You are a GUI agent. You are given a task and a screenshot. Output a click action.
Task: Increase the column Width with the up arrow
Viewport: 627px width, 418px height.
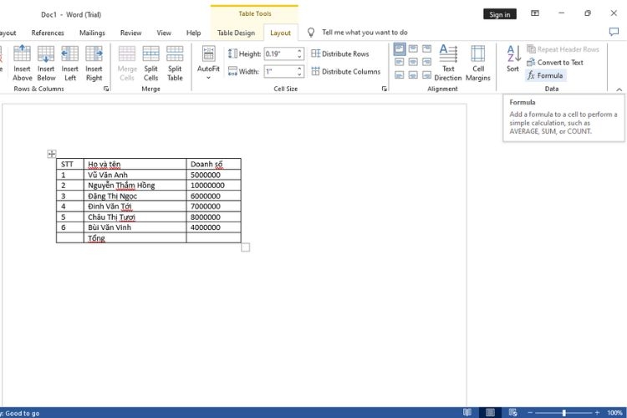[x=299, y=69]
